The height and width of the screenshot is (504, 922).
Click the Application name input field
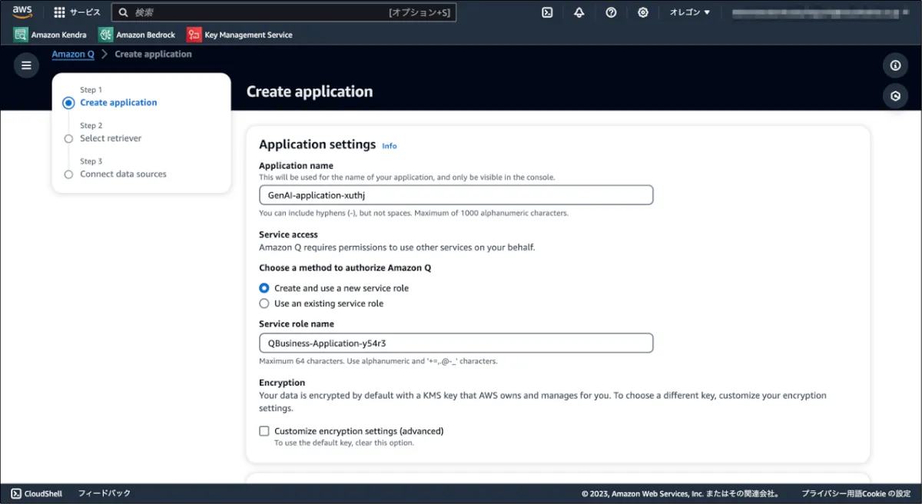click(x=456, y=195)
